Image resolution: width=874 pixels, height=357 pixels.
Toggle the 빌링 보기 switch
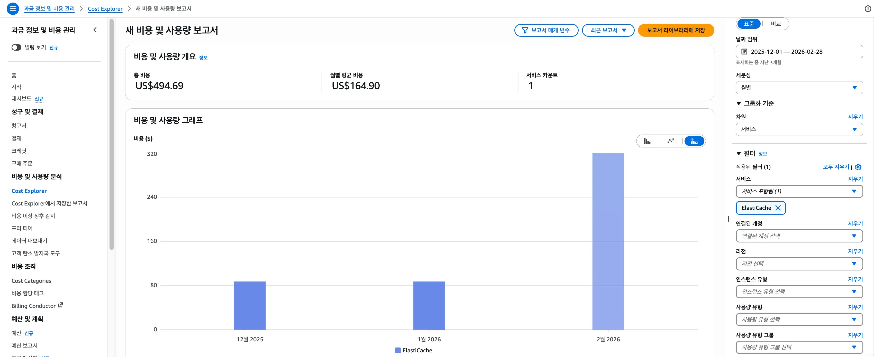16,48
